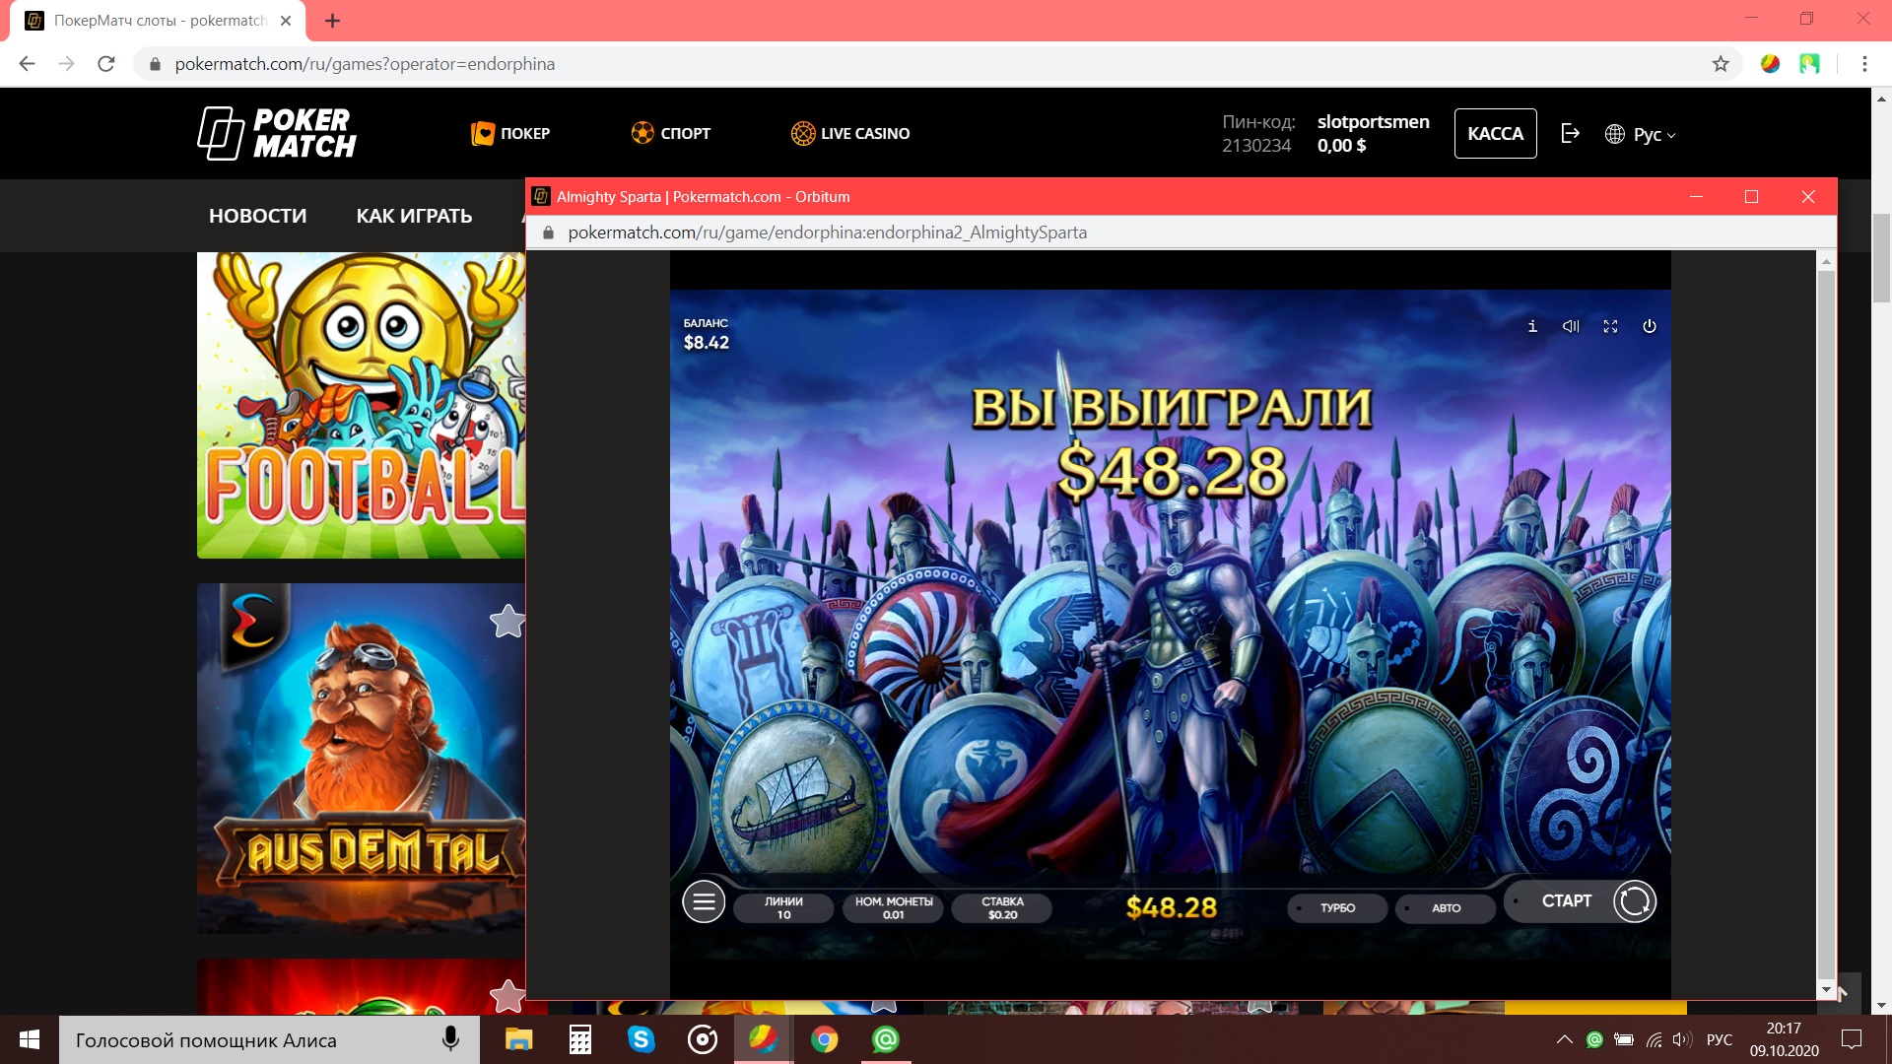Click the site lock in main address bar
1892x1064 pixels.
155,64
